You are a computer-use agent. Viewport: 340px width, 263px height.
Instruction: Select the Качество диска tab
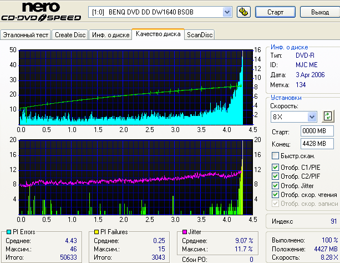(x=158, y=34)
